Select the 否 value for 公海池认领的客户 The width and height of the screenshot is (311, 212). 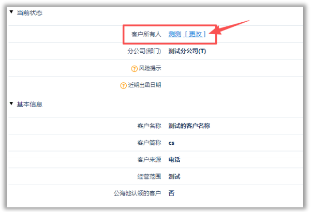point(171,193)
